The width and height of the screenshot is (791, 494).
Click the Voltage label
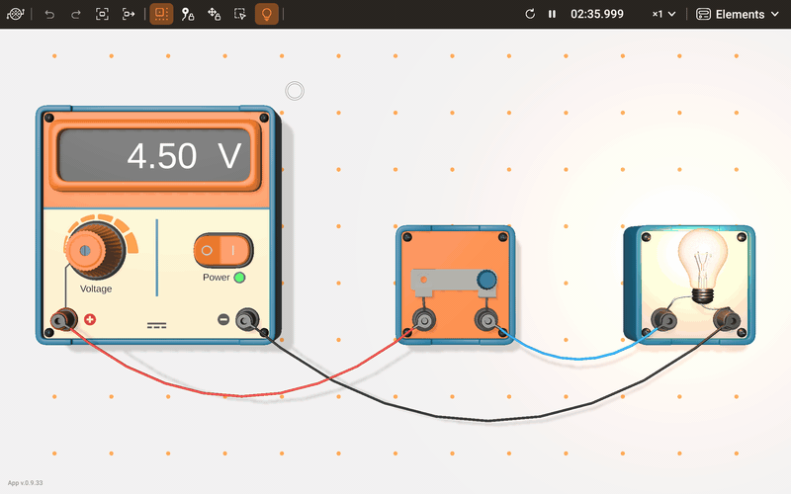click(x=96, y=288)
